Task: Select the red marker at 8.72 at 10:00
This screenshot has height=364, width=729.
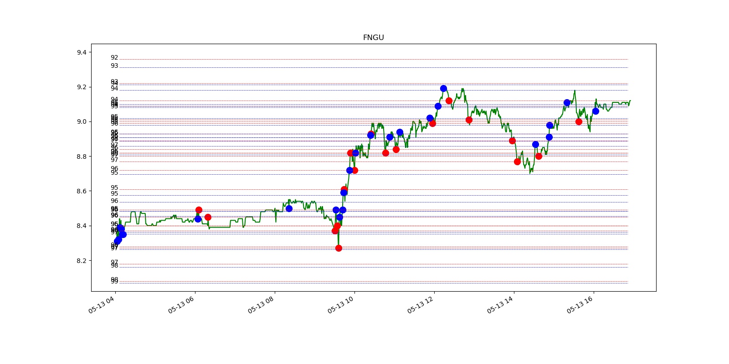Action: pos(354,170)
